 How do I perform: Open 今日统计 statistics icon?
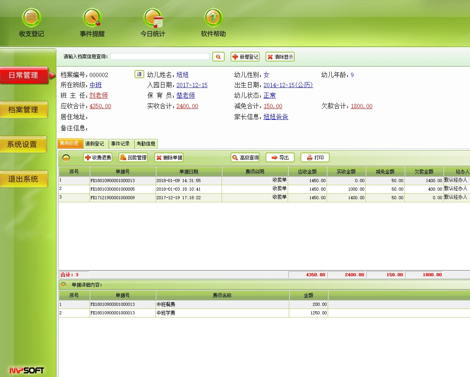click(x=153, y=18)
